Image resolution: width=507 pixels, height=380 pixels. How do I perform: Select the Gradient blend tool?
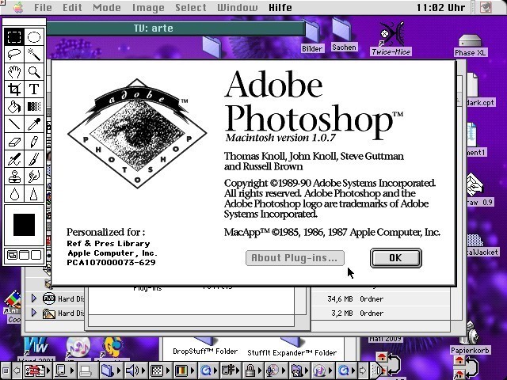click(x=34, y=106)
